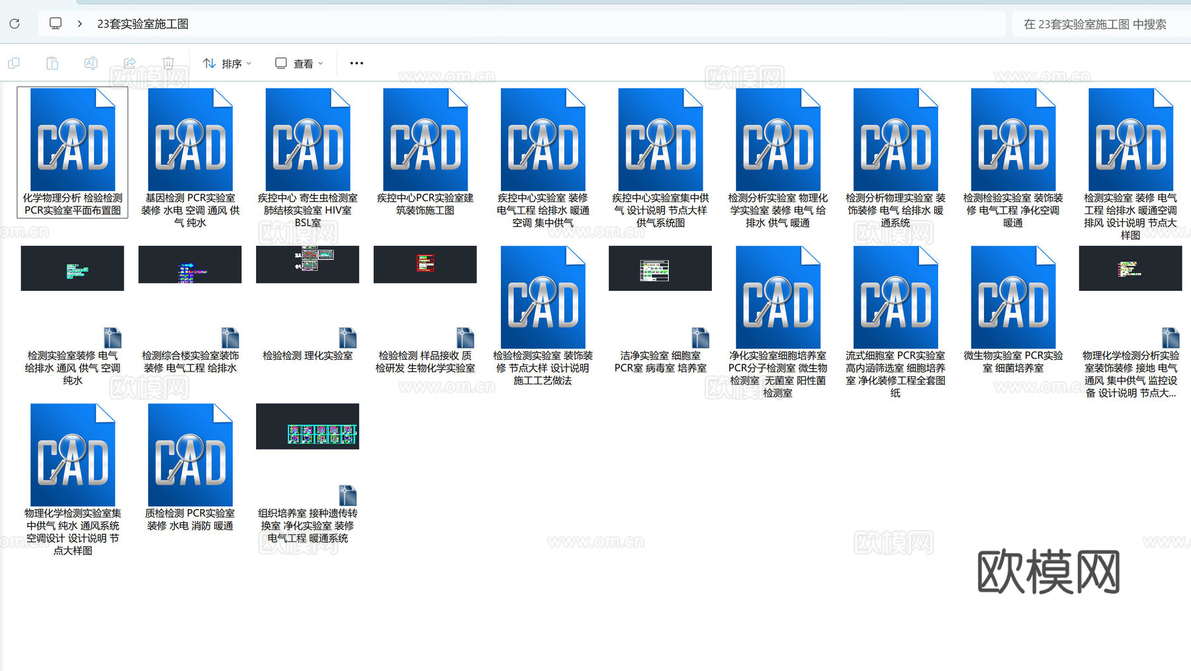
Task: Click the Paste icon in the toolbar
Action: (x=52, y=63)
